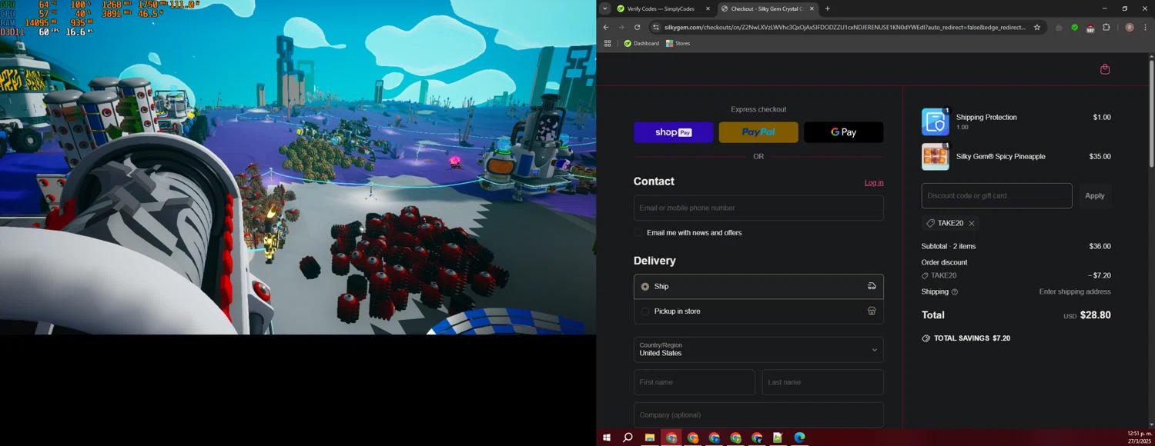The height and width of the screenshot is (446, 1155).
Task: Click the Silky Gem Spicy Pineapple product thumbnail
Action: (x=935, y=156)
